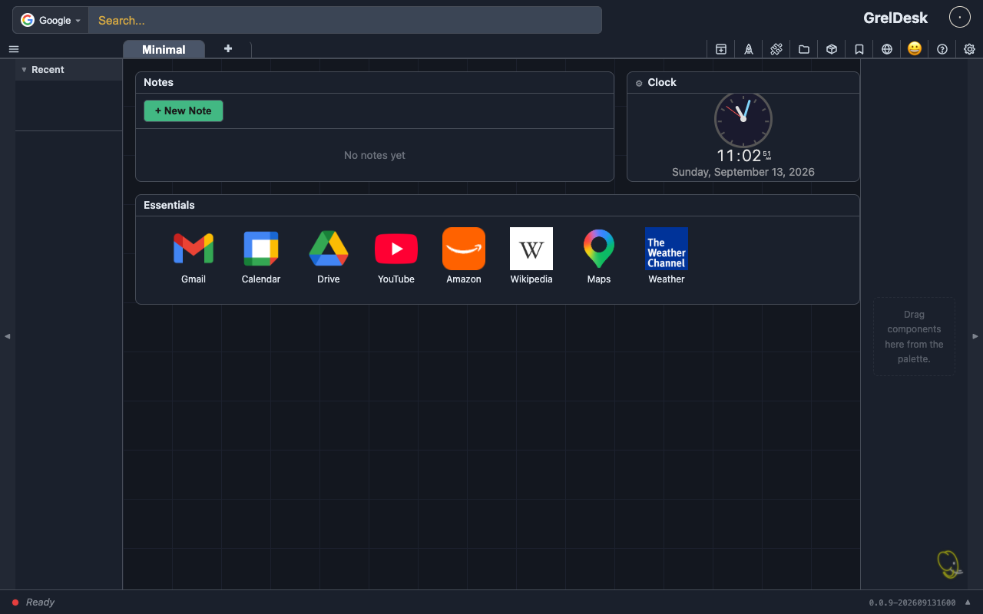The image size is (983, 614).
Task: Click the bookmark icon in toolbar
Action: click(x=859, y=49)
